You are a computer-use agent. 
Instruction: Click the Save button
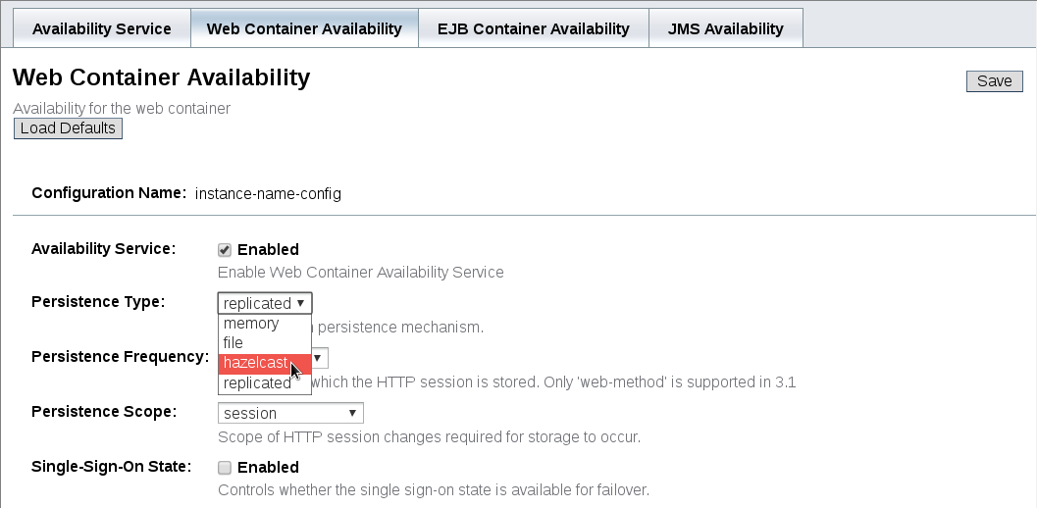click(x=994, y=80)
